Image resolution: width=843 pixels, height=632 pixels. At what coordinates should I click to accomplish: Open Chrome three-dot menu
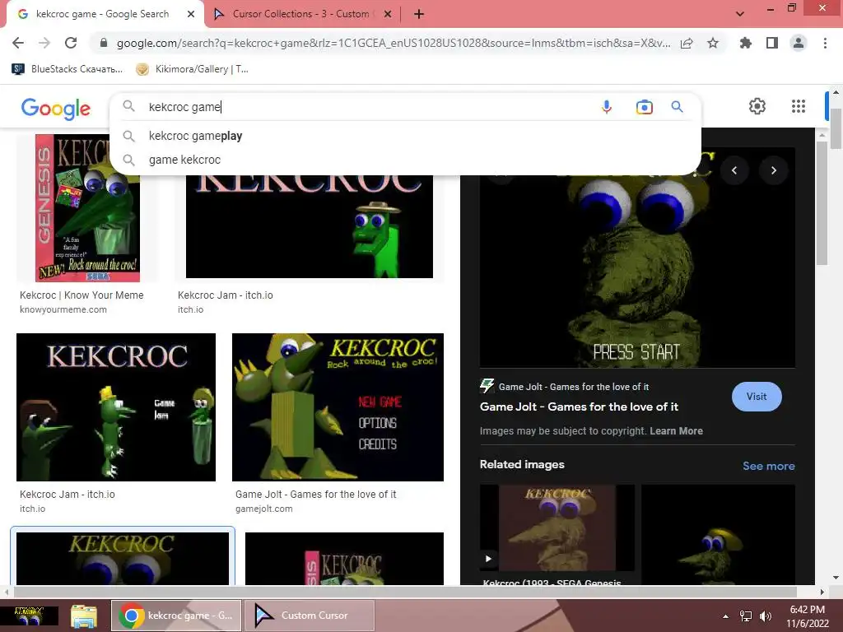tap(825, 43)
